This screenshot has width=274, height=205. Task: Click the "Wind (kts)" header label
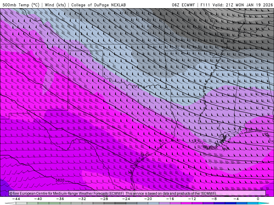pyautogui.click(x=55, y=5)
